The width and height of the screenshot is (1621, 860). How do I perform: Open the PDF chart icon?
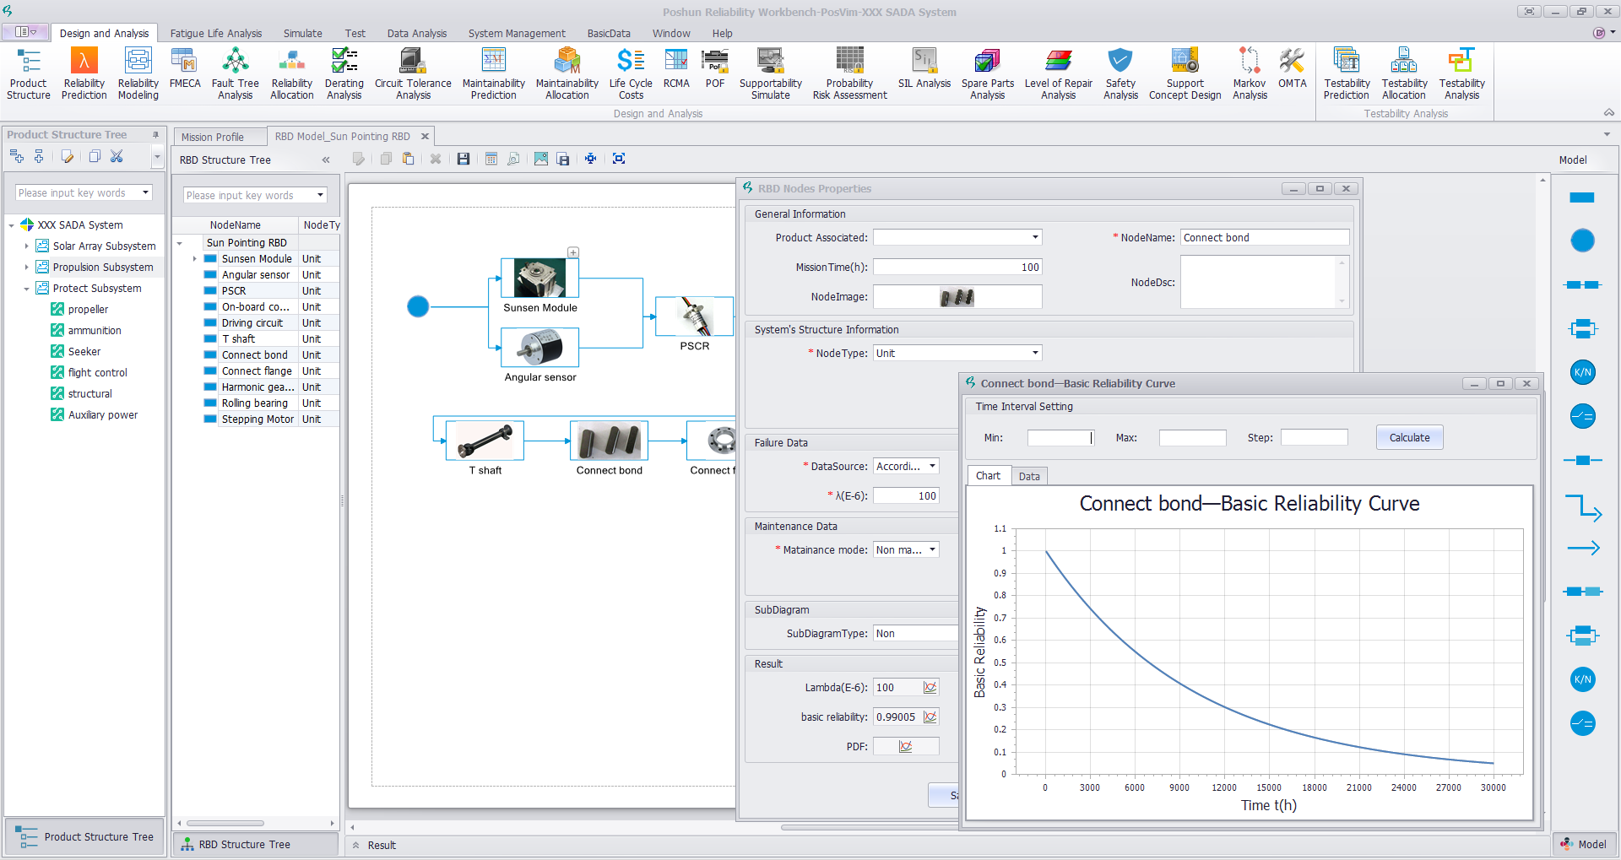(x=906, y=747)
